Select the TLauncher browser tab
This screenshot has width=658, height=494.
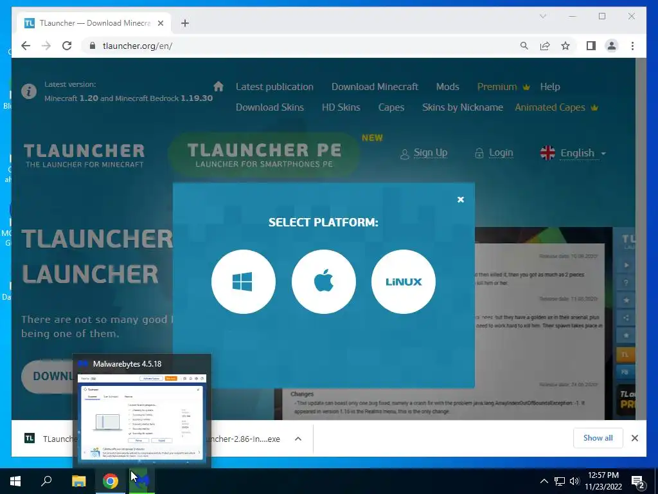point(94,23)
